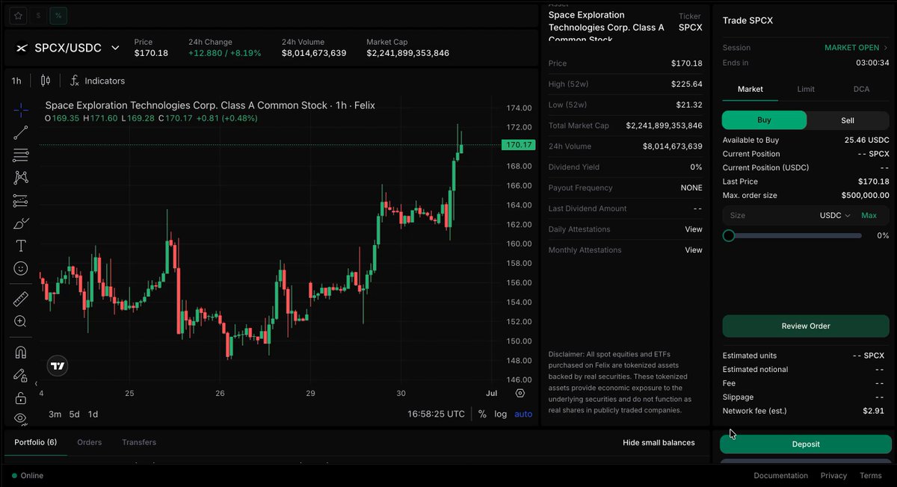Select the XABCD pattern tool

coord(21,178)
